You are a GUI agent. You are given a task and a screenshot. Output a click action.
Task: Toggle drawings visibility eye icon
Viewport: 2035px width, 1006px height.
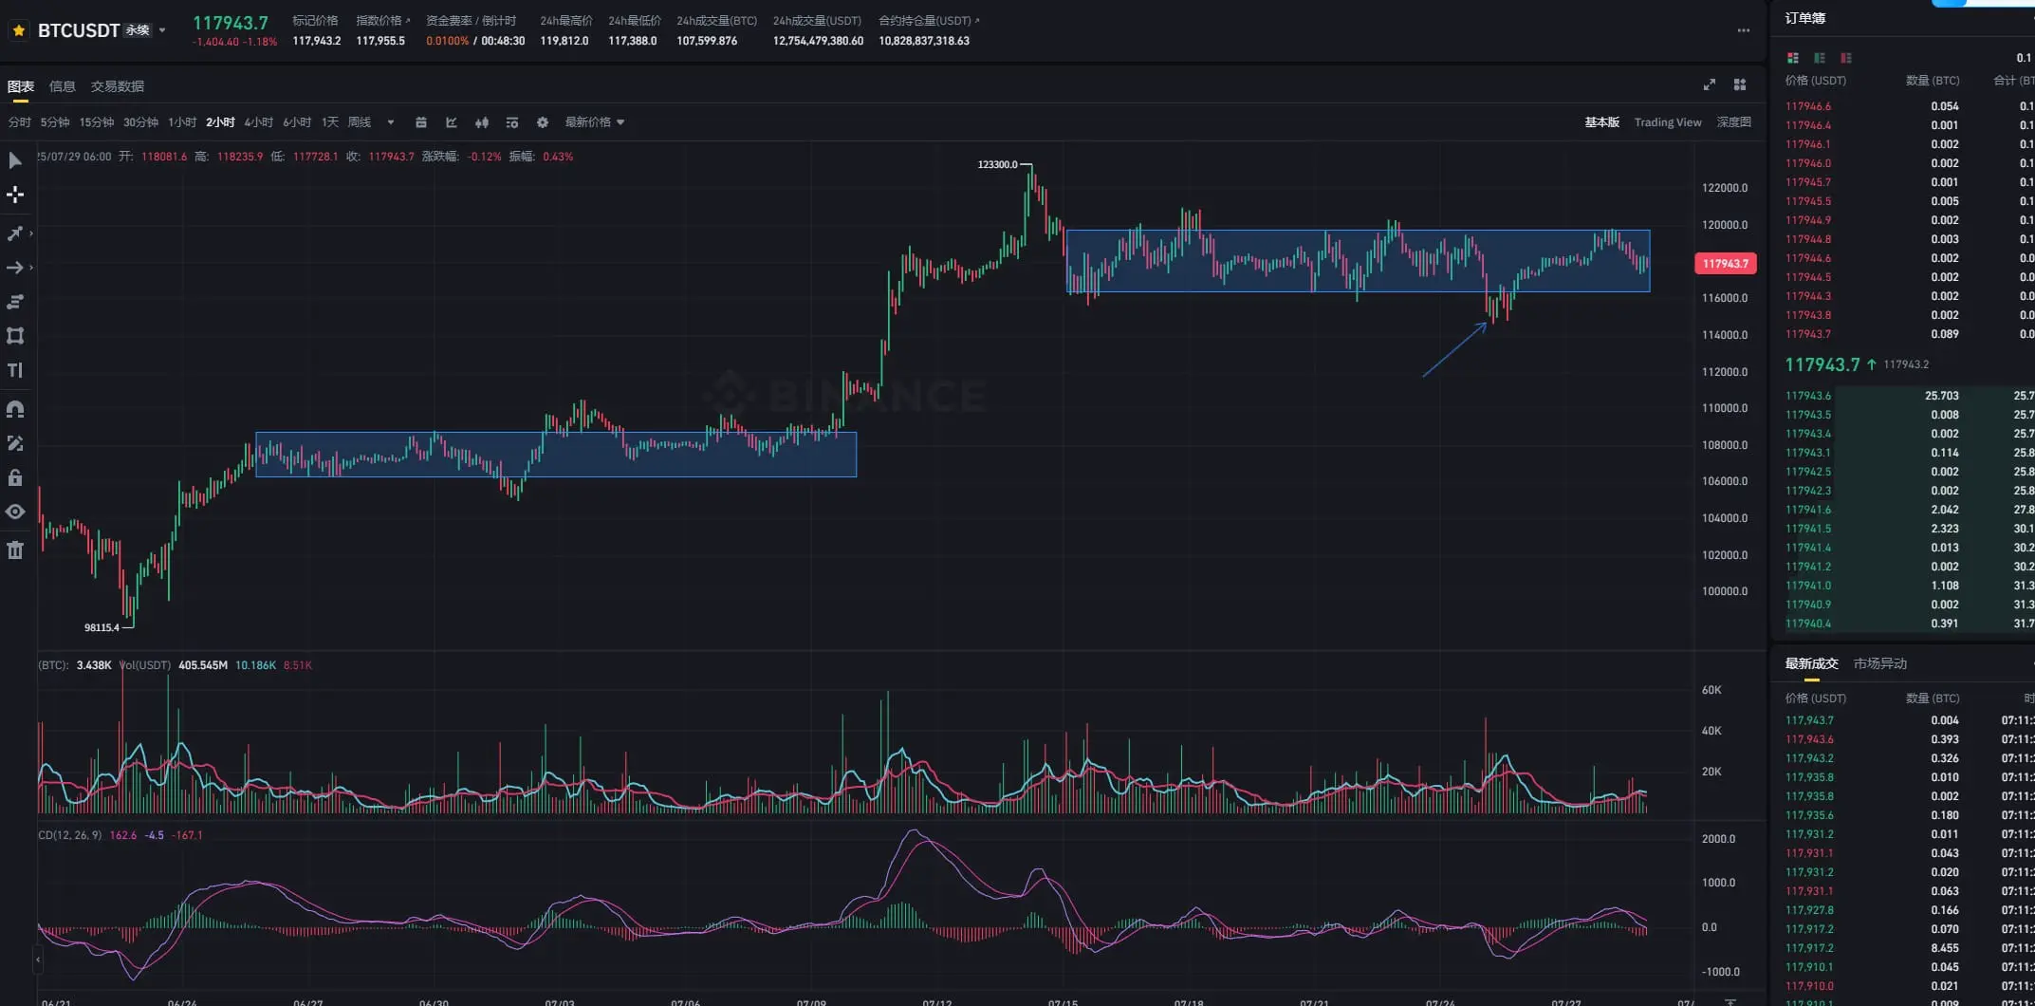coord(15,512)
